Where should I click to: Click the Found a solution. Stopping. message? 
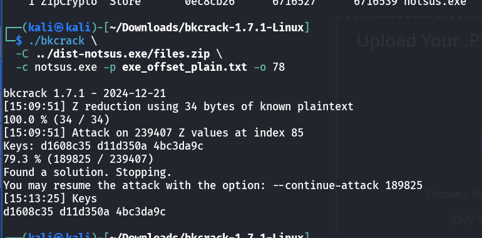(87, 172)
